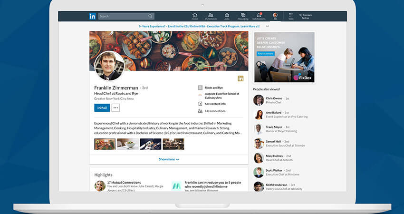Click the LinkedIn logo icon

pyautogui.click(x=92, y=16)
